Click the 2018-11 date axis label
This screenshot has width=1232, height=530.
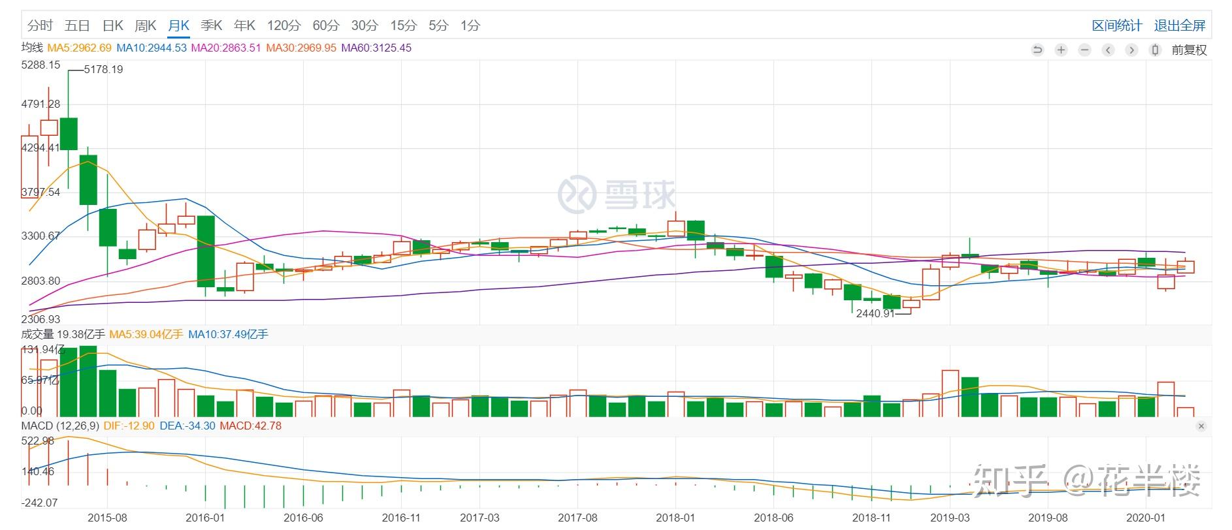coord(871,518)
